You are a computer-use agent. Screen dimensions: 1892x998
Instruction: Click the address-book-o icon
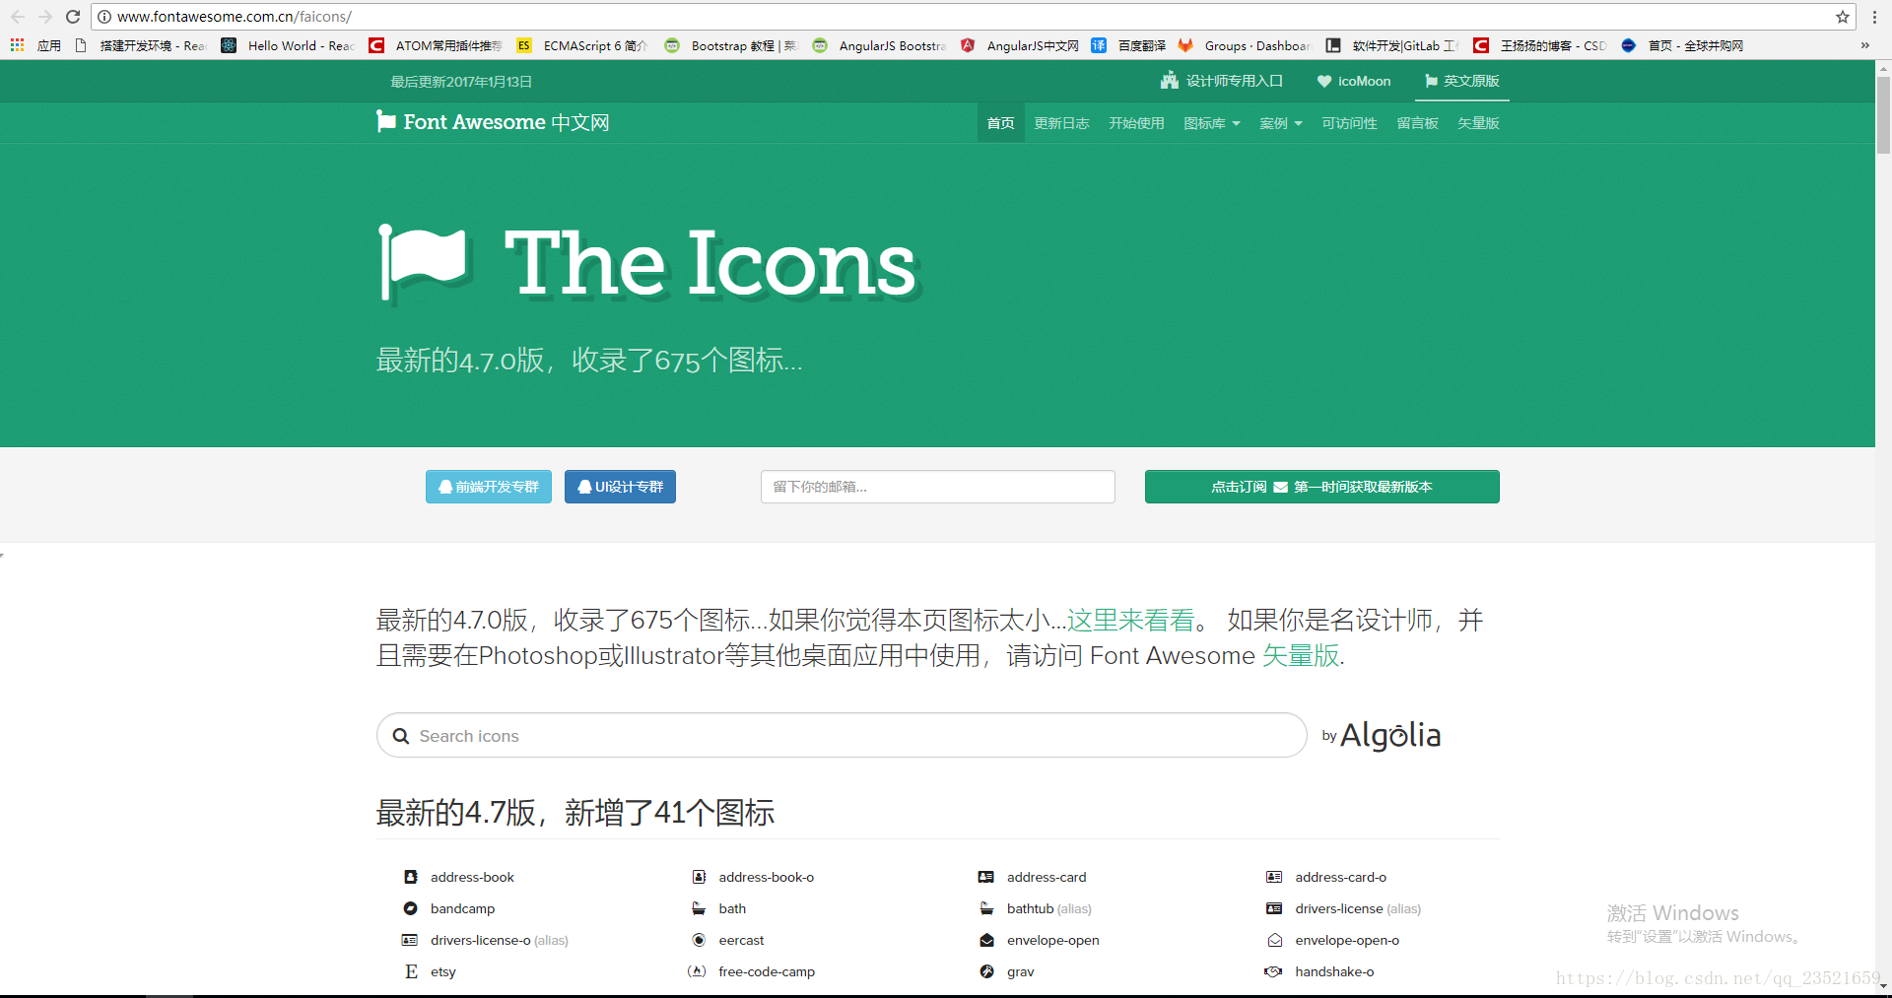(699, 877)
